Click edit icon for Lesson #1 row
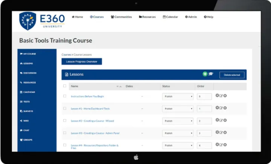 pos(221,108)
